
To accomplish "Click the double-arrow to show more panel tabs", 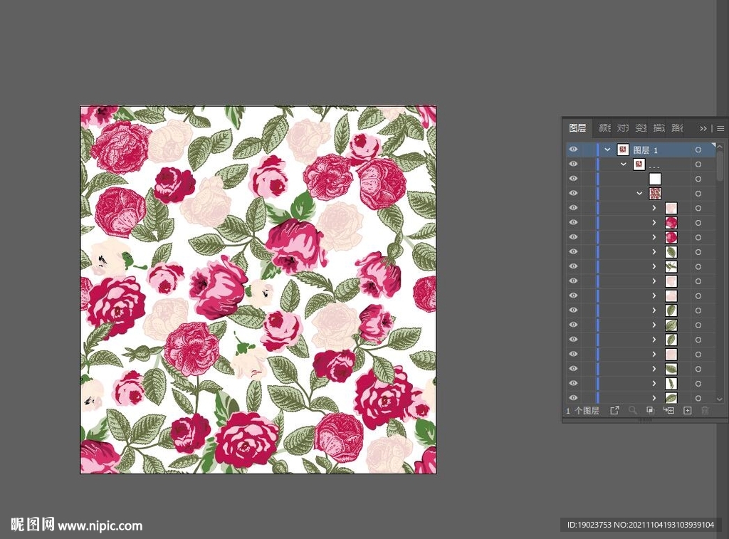I will coord(703,128).
